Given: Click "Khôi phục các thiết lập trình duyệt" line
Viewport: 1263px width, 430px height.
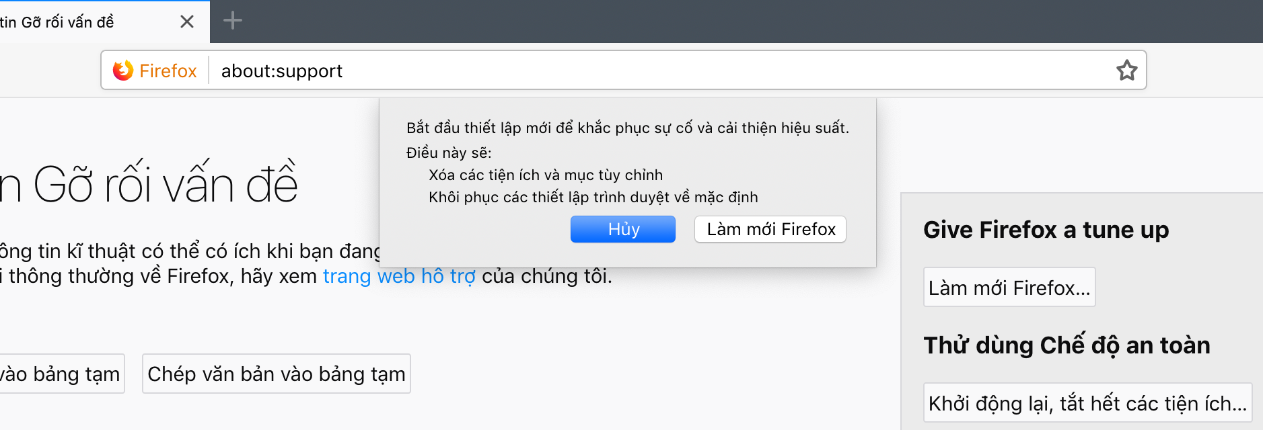Looking at the screenshot, I should (x=593, y=198).
